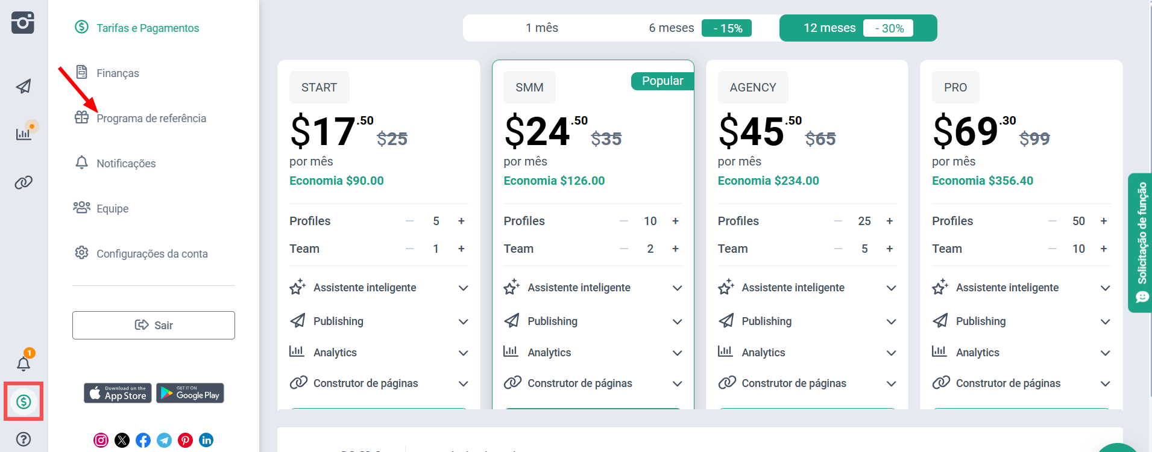Viewport: 1152px width, 452px height.
Task: Open the Google Play download badge
Action: pos(190,393)
